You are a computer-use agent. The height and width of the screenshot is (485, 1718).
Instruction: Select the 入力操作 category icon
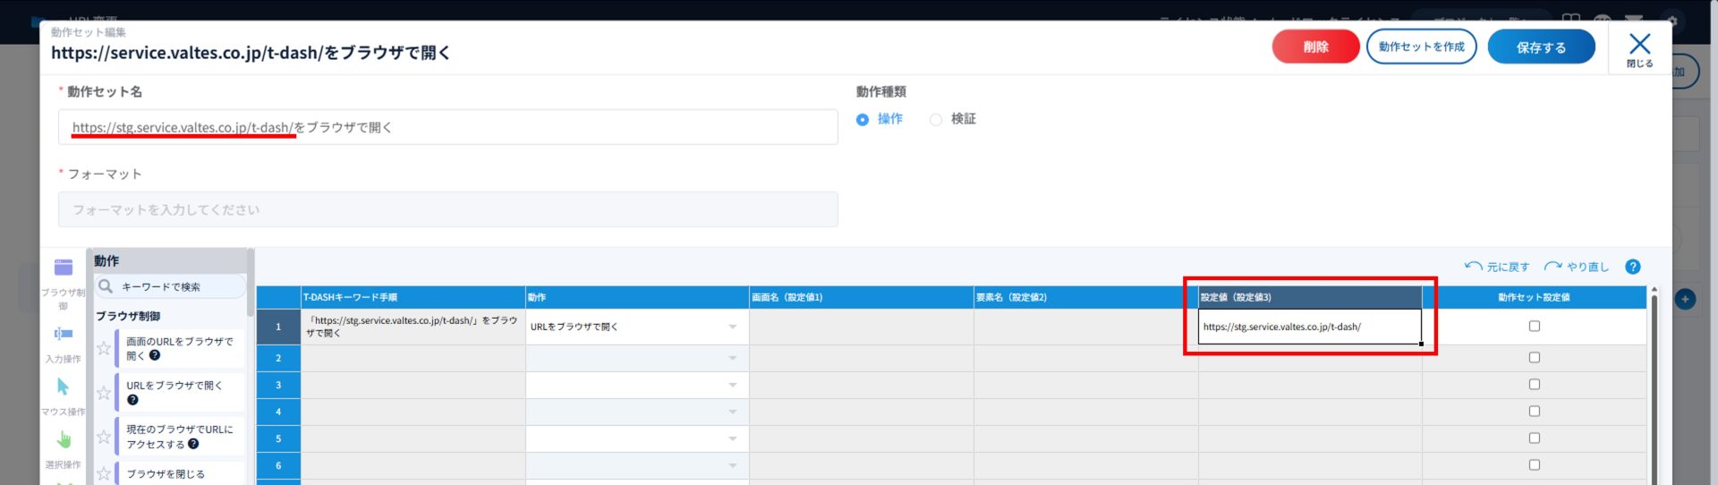coord(64,334)
